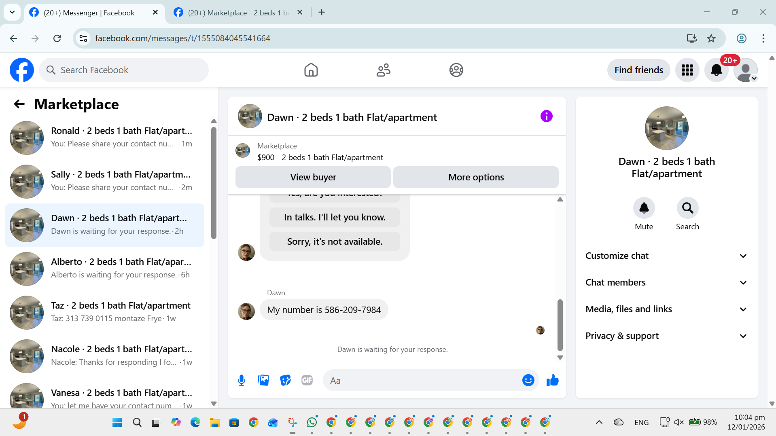The width and height of the screenshot is (776, 436).
Task: Click the Facebook logo icon
Action: tap(22, 70)
